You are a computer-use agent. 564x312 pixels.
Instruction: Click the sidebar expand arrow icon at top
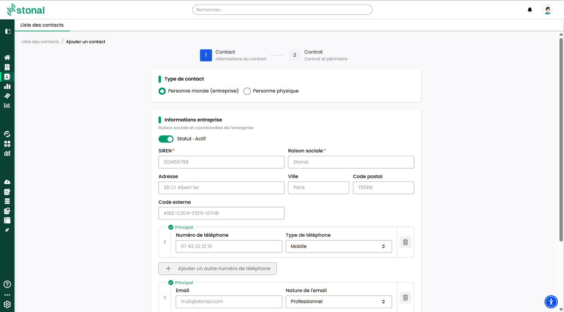tap(7, 31)
